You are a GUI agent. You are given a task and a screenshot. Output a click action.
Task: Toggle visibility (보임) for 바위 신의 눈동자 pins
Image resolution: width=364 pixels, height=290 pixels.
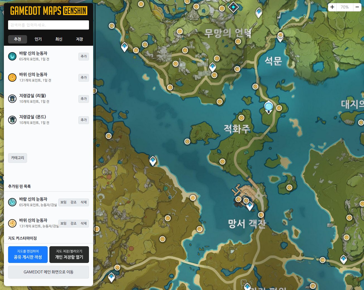[64, 223]
